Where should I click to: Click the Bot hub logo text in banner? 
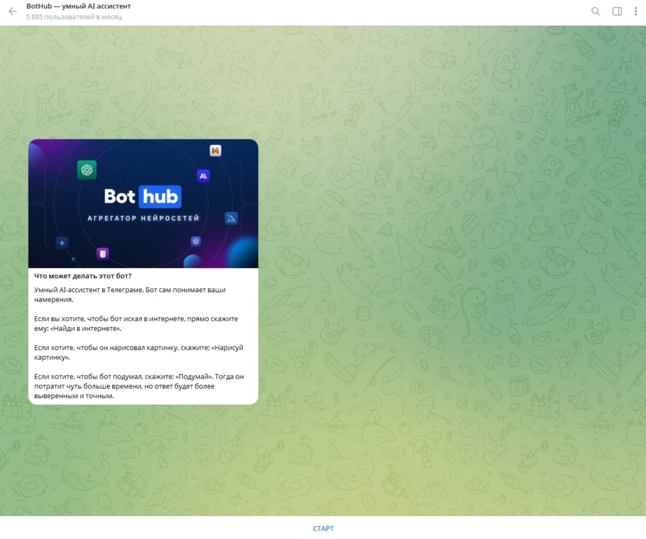pos(143,196)
